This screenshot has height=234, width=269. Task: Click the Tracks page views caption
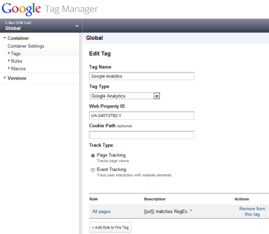113,161
